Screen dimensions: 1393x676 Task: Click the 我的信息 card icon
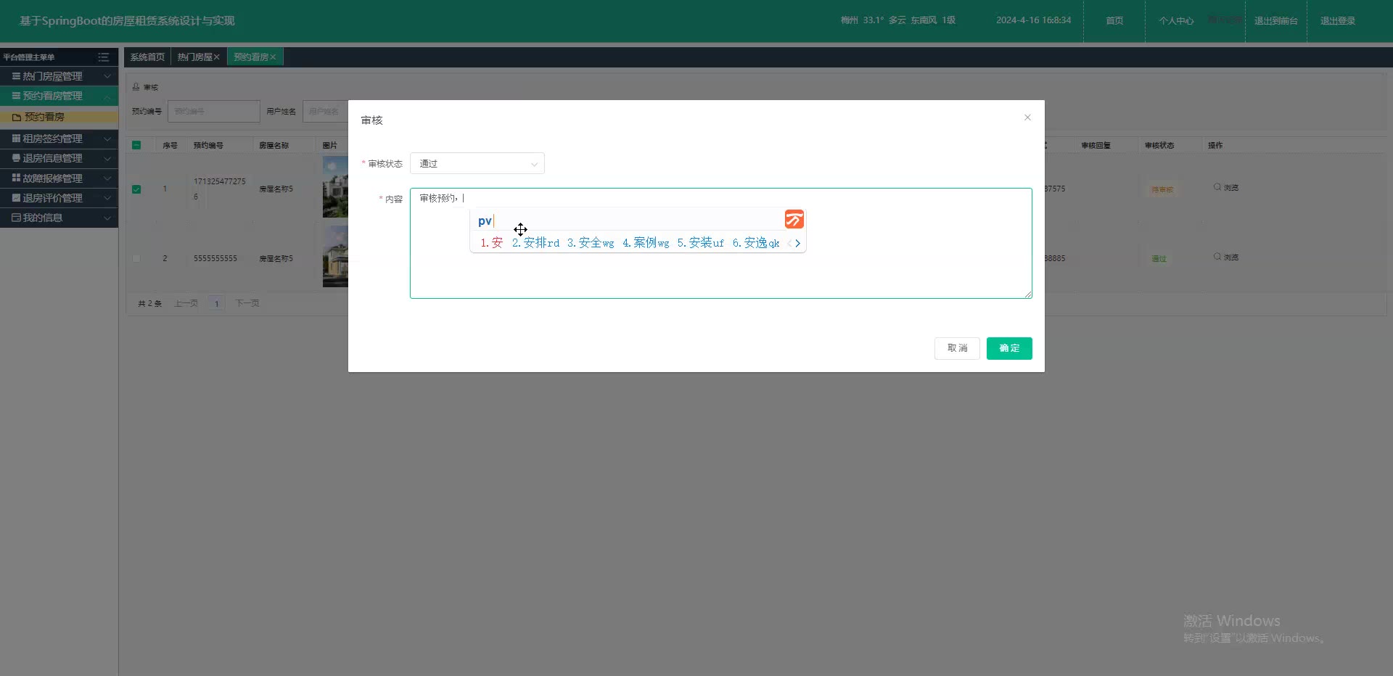(16, 218)
